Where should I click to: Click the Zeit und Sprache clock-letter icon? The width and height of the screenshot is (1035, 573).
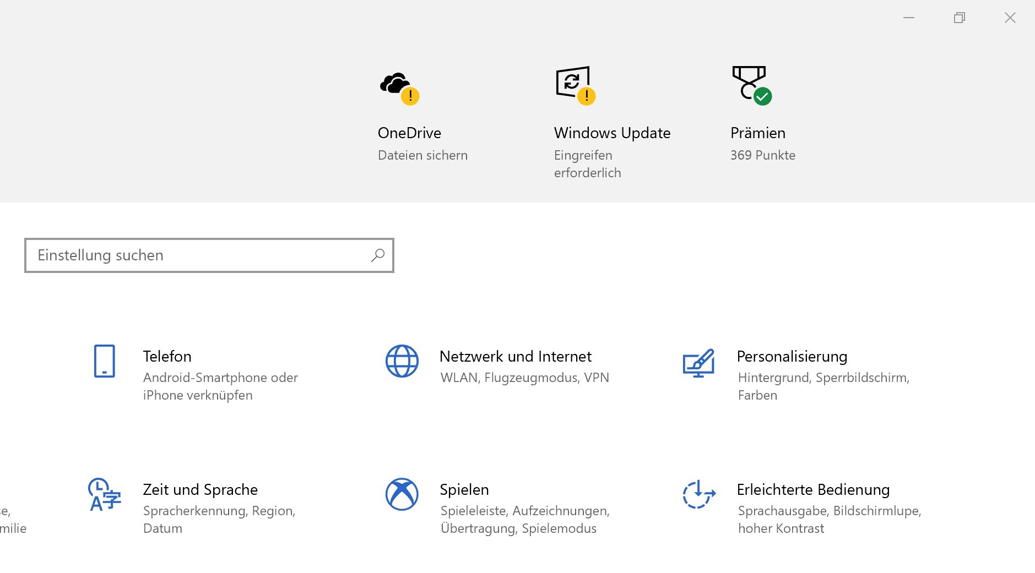pos(105,494)
